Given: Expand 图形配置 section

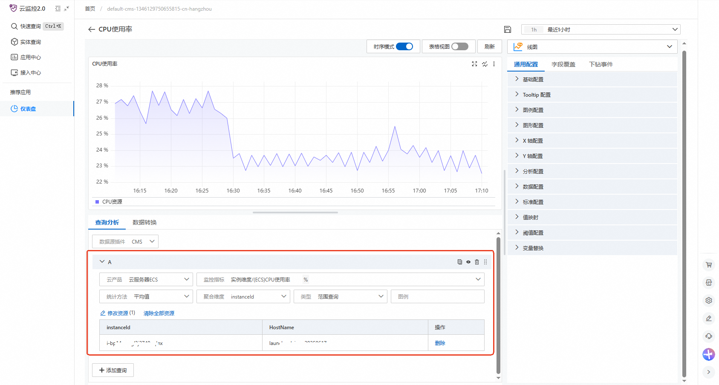Looking at the screenshot, I should (592, 125).
